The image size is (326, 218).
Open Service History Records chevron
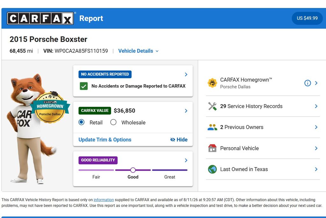316,106
